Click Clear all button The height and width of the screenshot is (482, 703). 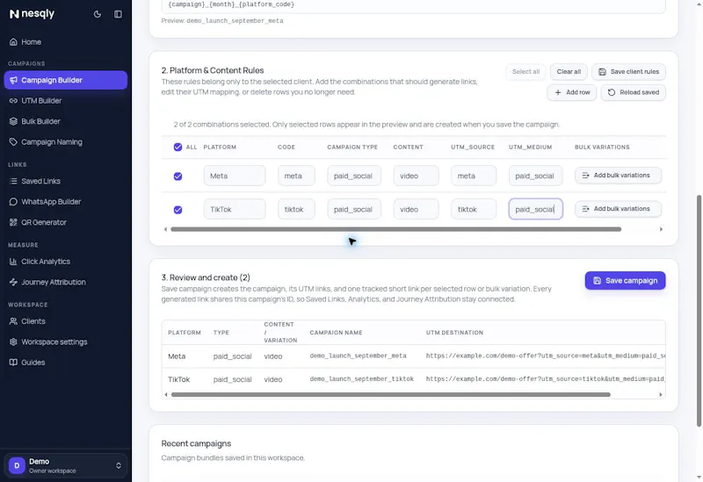[569, 72]
